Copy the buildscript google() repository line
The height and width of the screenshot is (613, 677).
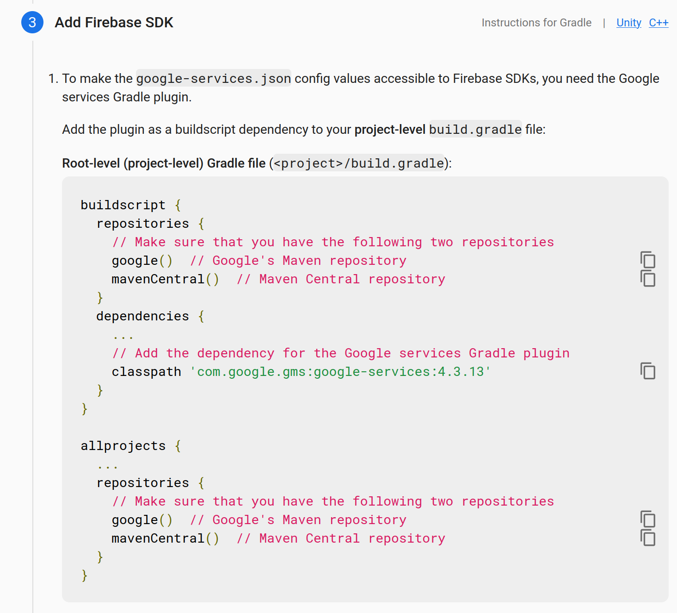pyautogui.click(x=648, y=260)
